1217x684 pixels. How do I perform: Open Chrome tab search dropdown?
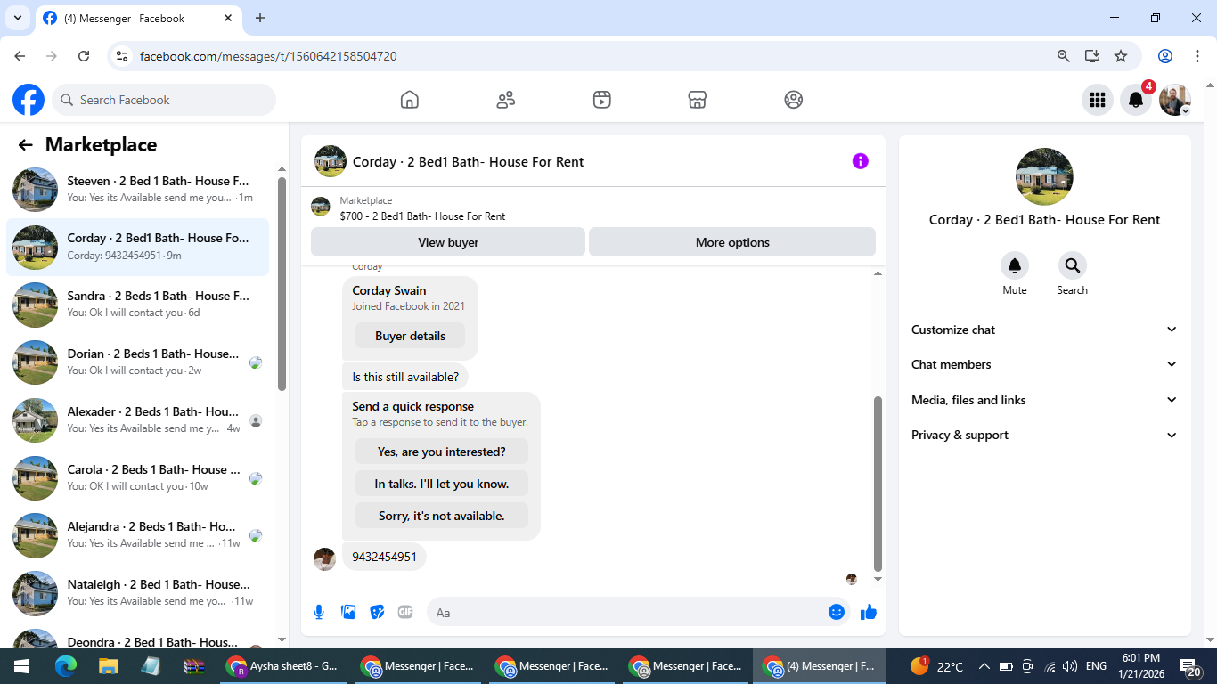click(17, 18)
